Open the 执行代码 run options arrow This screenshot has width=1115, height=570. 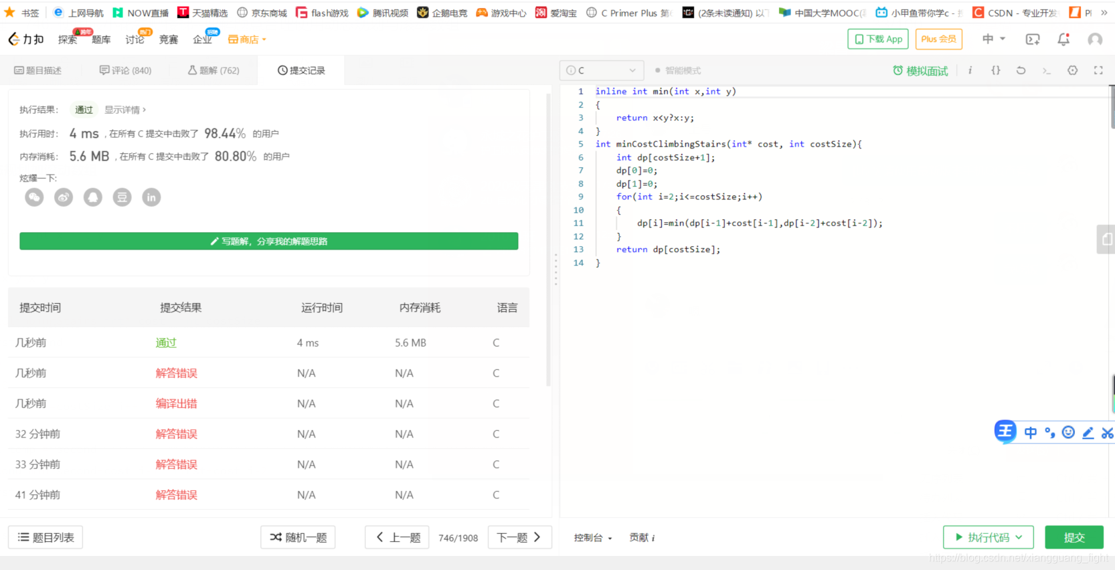click(1019, 537)
